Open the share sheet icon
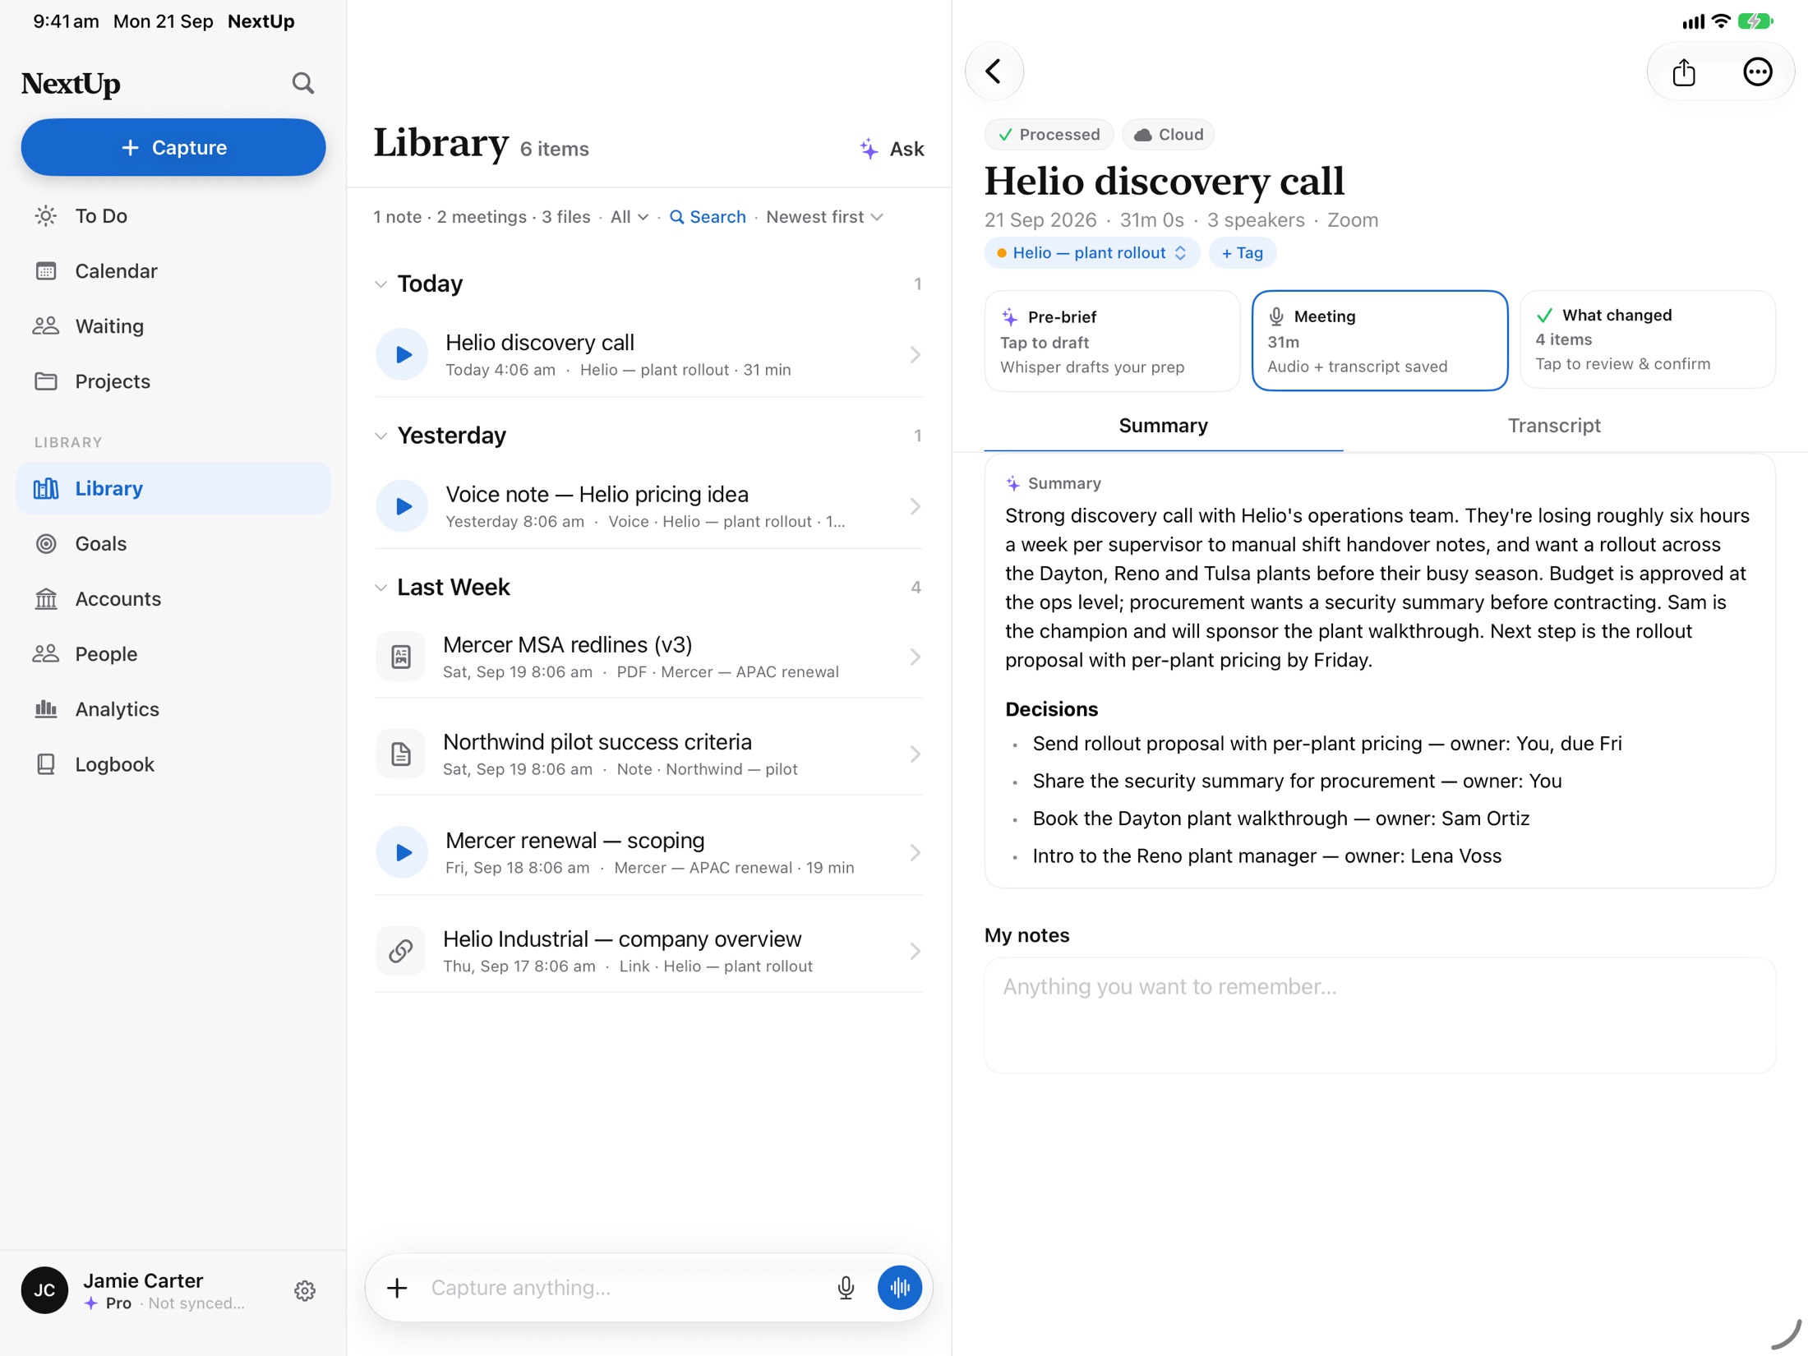 pos(1684,71)
